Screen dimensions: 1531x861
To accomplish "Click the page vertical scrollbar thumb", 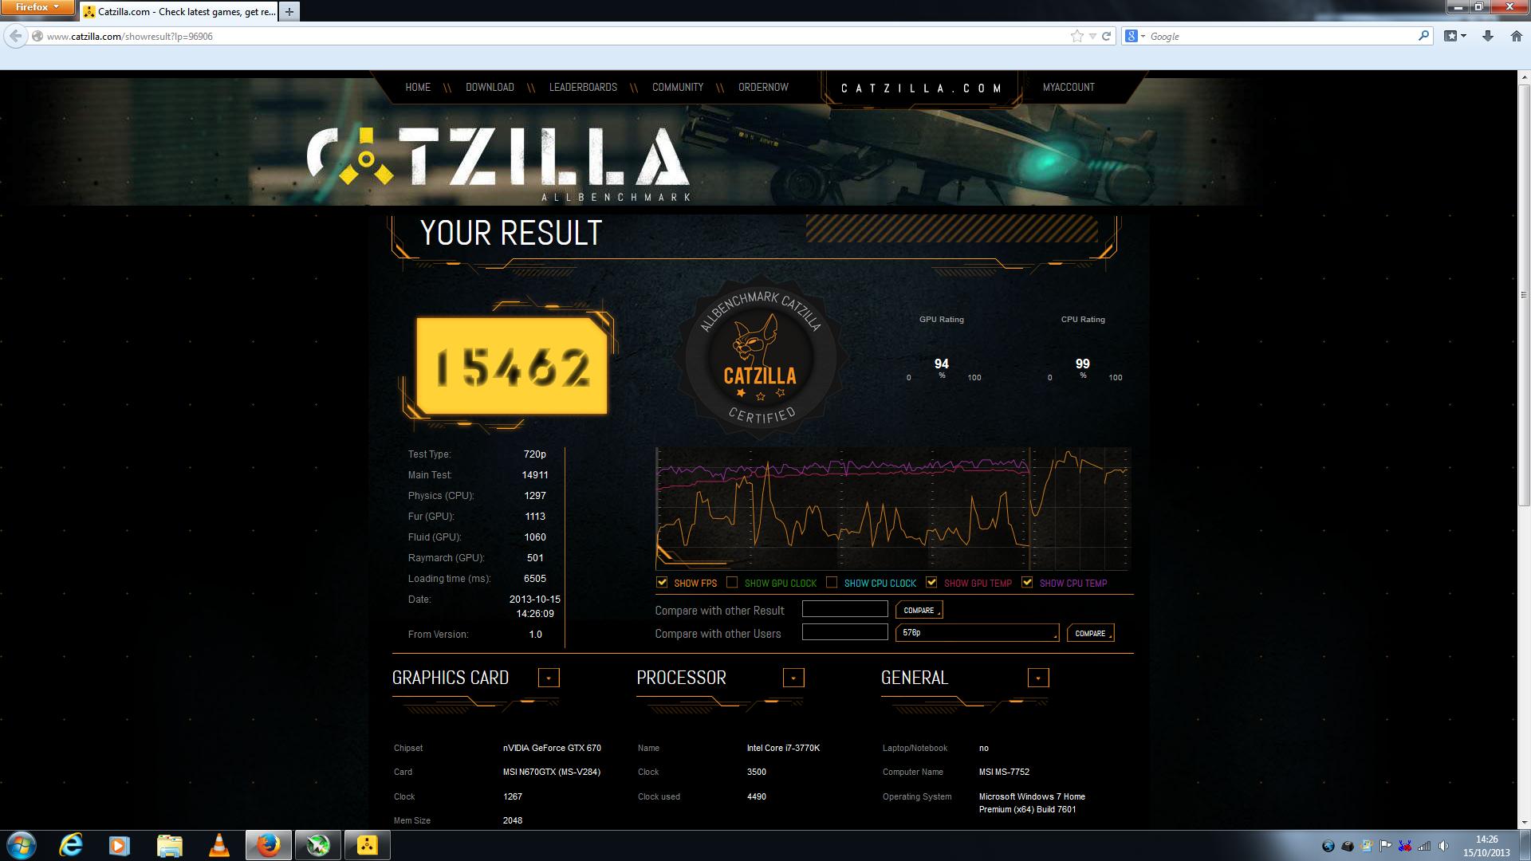I will [x=1524, y=294].
